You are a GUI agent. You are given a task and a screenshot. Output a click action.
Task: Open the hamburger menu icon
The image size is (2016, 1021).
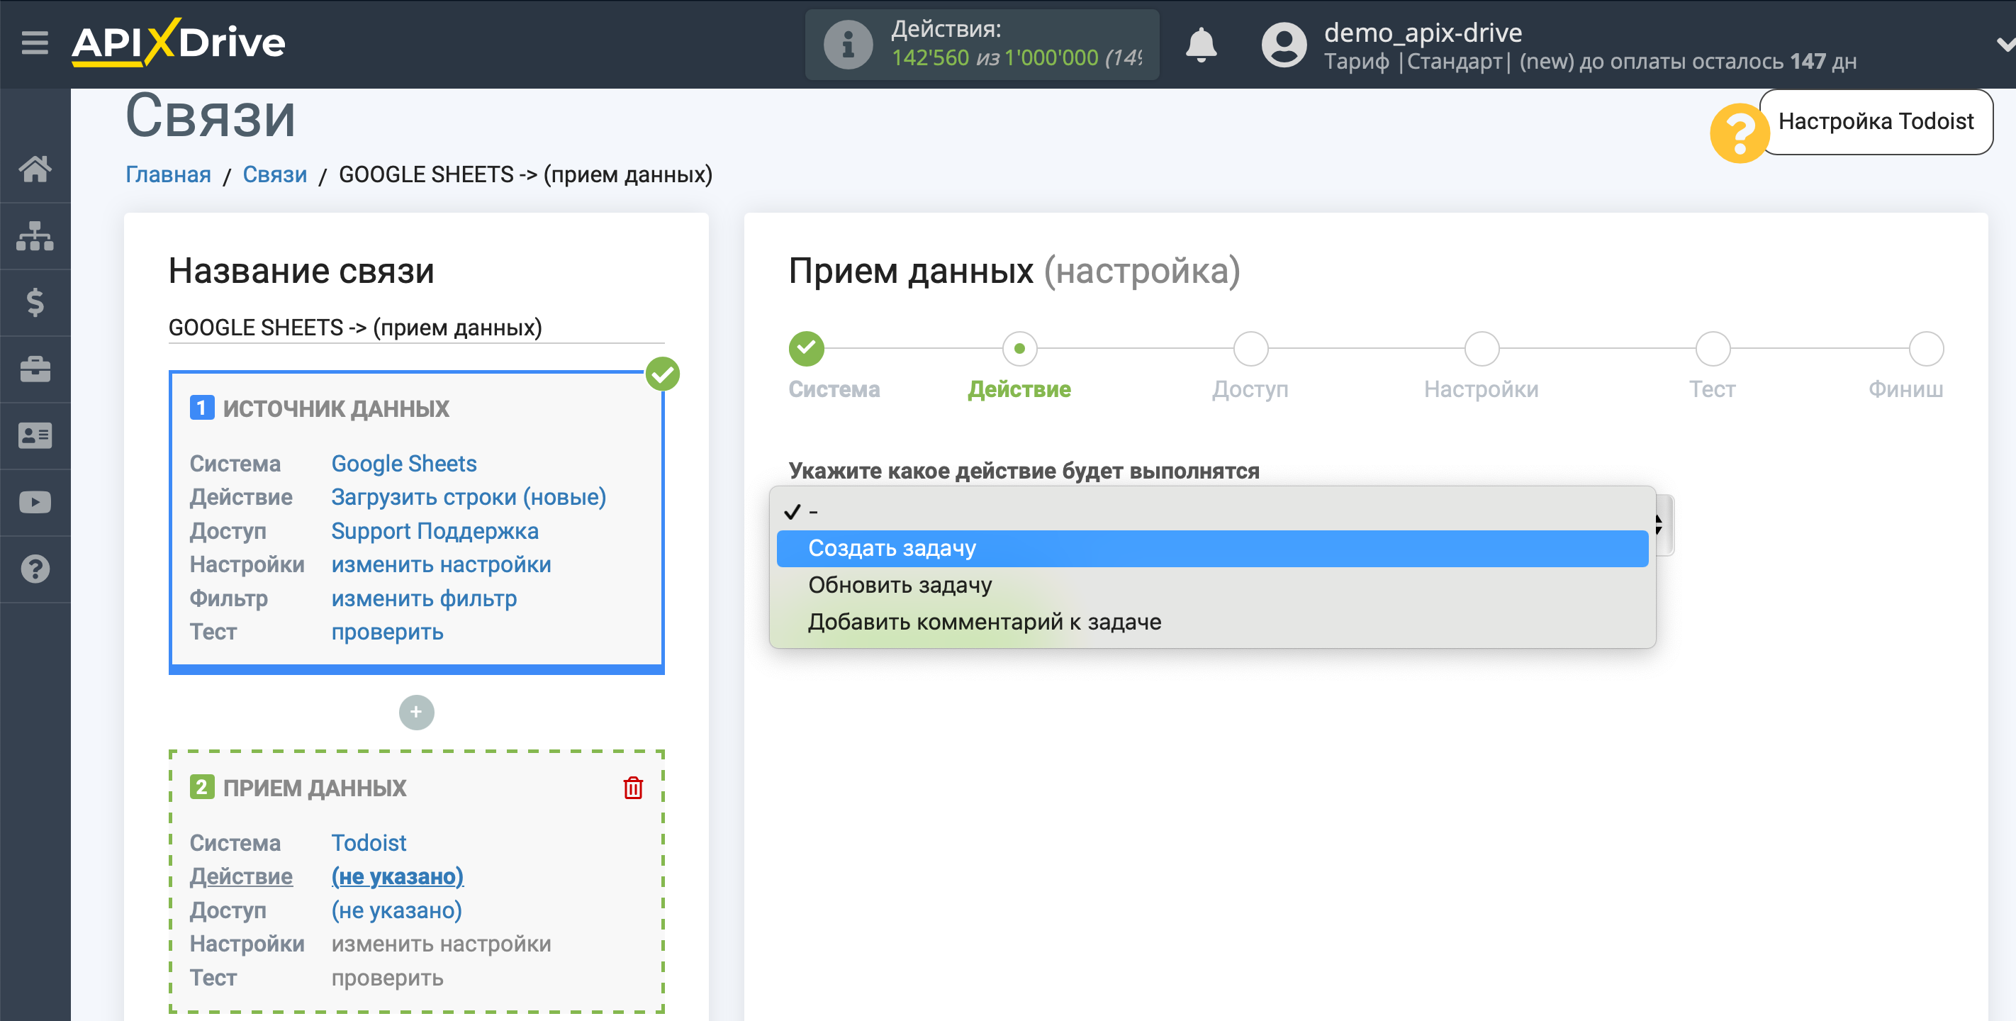[x=35, y=43]
